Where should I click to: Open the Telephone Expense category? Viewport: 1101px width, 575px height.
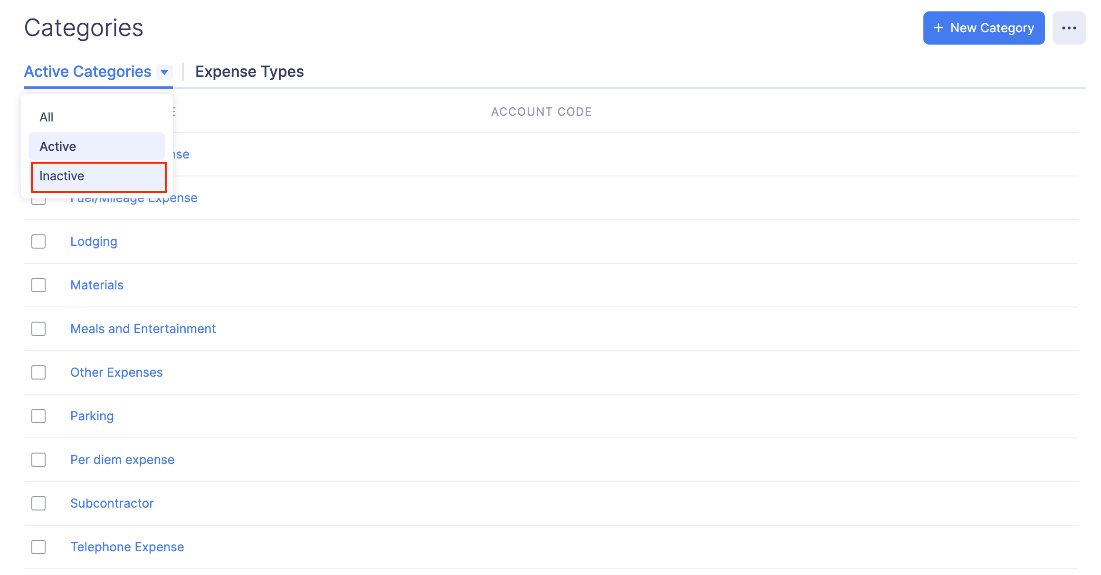(127, 547)
